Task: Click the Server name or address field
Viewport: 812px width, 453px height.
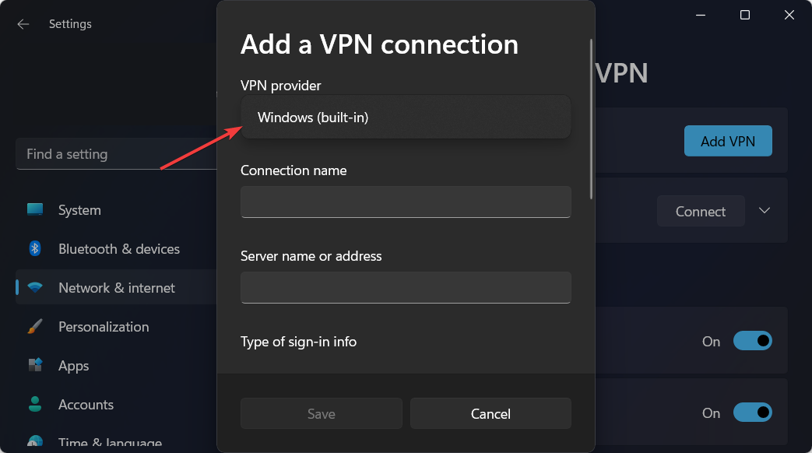Action: point(406,287)
